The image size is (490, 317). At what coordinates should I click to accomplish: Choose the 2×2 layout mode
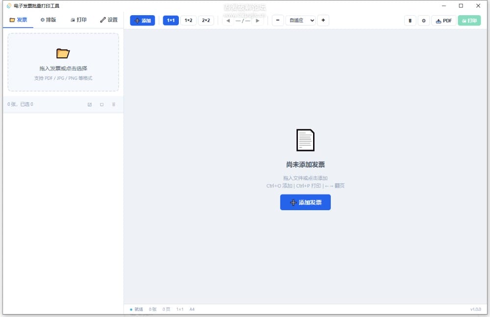206,20
